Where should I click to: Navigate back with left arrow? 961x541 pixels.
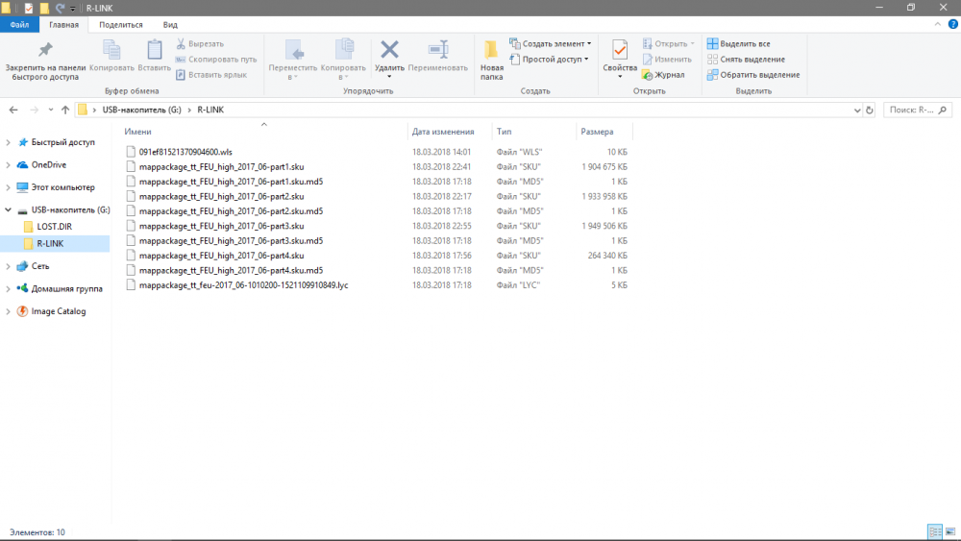(x=13, y=111)
